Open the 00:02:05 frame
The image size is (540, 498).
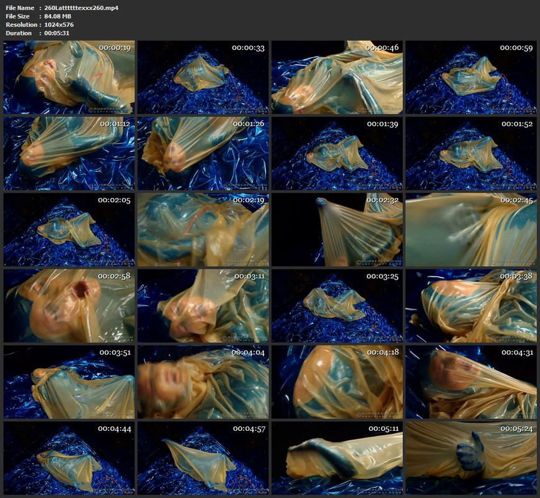69,230
